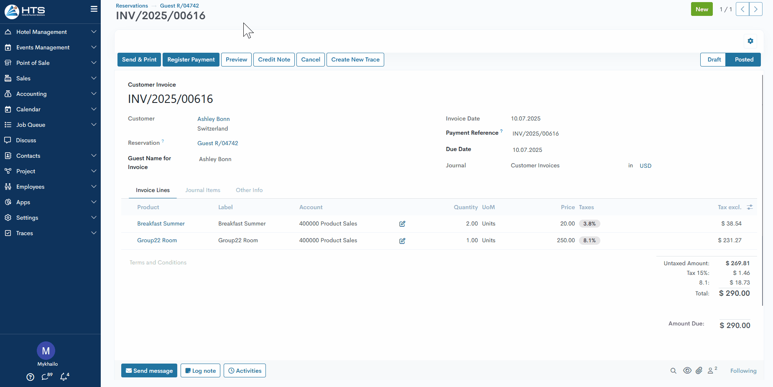Click the followers person icon
This screenshot has height=387, width=773.
pos(711,371)
